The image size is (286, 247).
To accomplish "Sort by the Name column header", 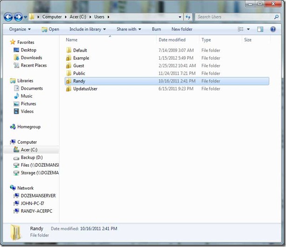I will pyautogui.click(x=71, y=40).
